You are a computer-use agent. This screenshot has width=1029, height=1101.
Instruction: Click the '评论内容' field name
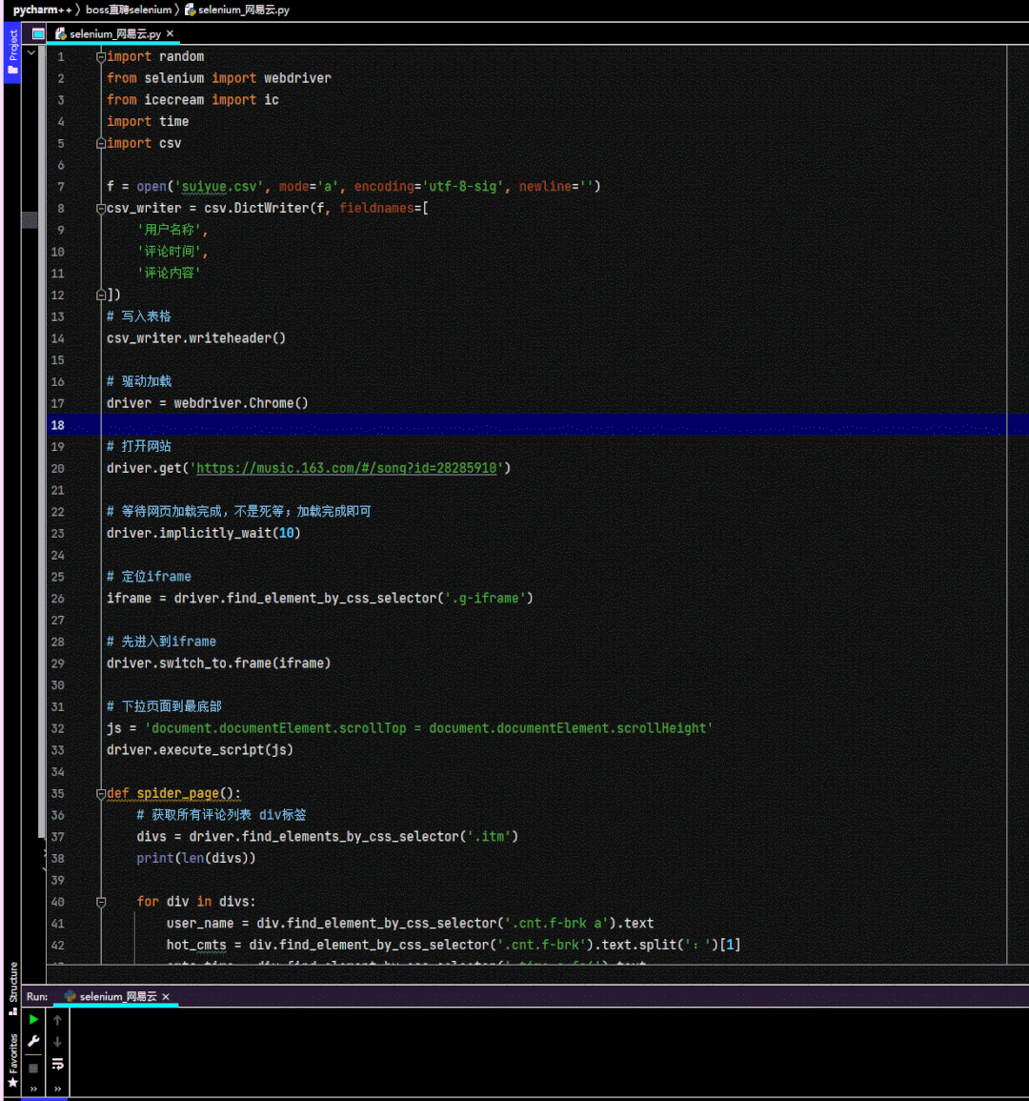click(170, 274)
